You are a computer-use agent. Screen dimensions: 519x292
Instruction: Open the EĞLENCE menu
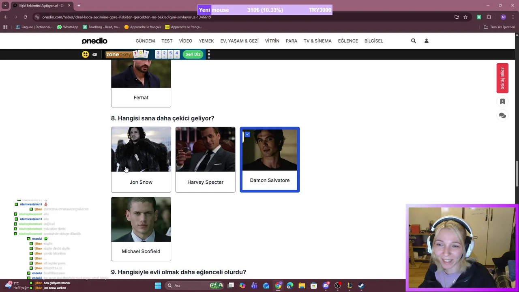click(x=348, y=41)
